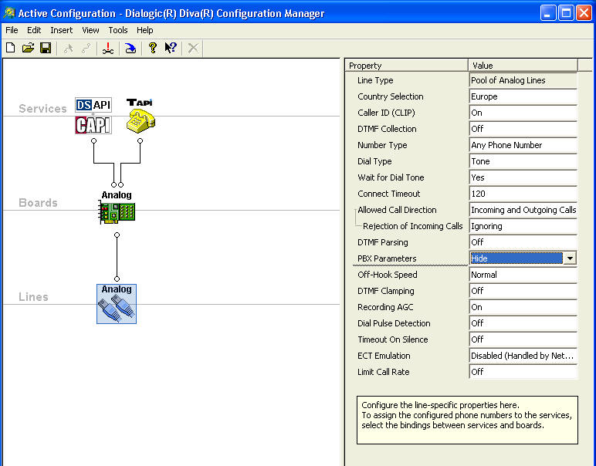Image resolution: width=596 pixels, height=466 pixels.
Task: Click the Off-Hook Speed Normal value
Action: pyautogui.click(x=523, y=275)
